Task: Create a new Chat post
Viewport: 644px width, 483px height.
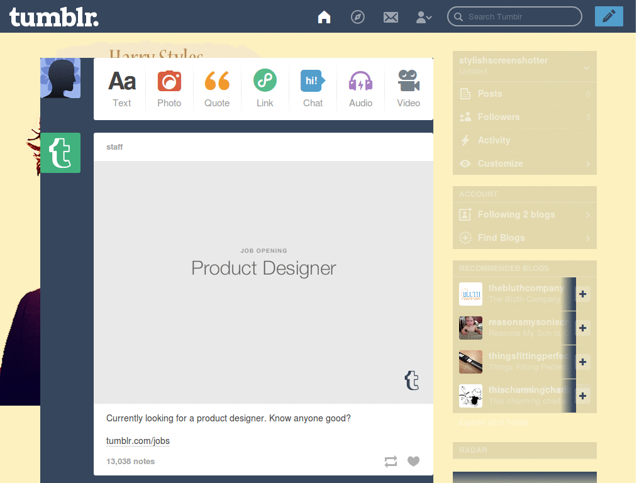Action: (x=313, y=89)
